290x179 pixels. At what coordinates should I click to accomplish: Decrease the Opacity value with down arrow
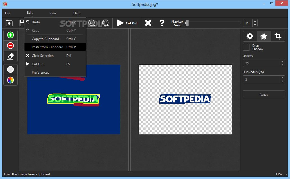tap(282, 65)
